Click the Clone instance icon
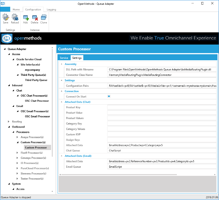The height and width of the screenshot is (200, 219). click(44, 19)
